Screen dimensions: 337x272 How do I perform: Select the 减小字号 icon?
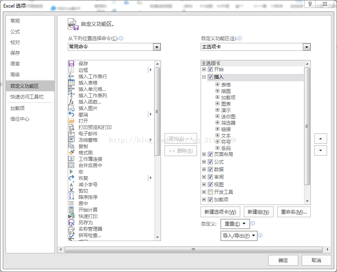pyautogui.click(x=71, y=184)
